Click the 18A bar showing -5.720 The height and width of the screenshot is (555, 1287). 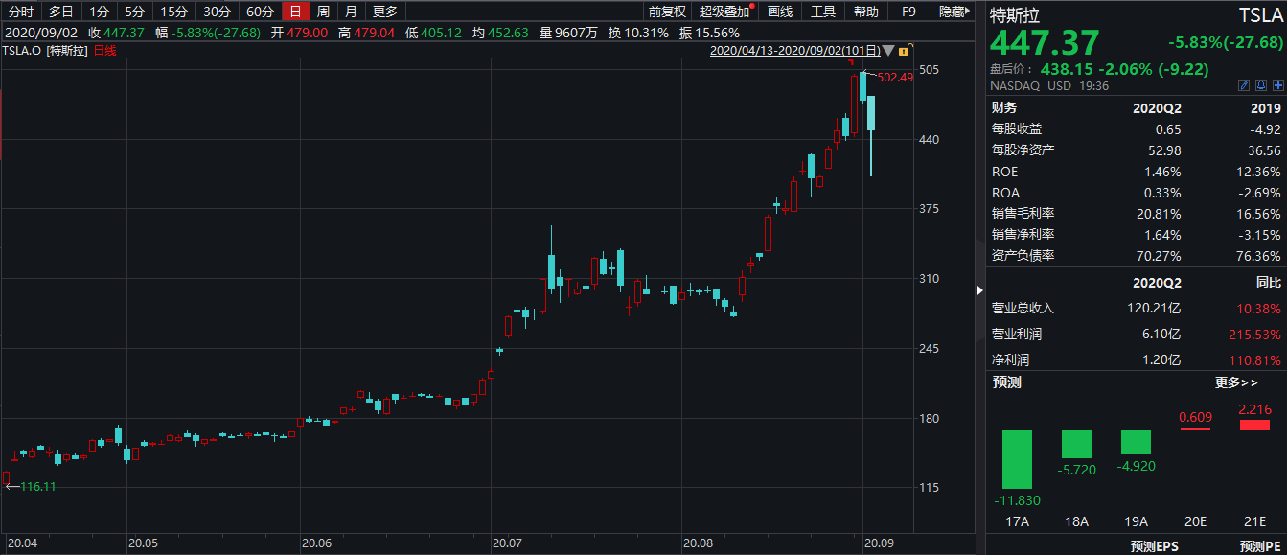[1076, 444]
